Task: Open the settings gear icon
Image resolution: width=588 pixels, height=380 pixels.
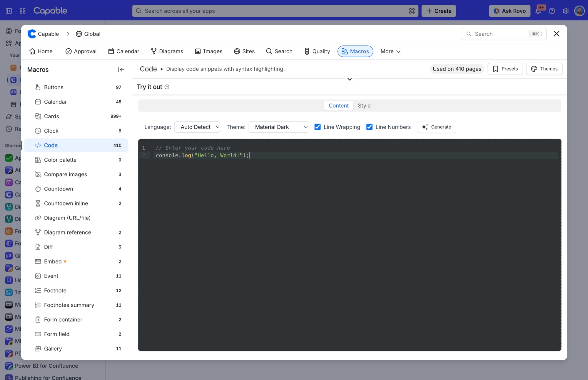Action: 565,11
